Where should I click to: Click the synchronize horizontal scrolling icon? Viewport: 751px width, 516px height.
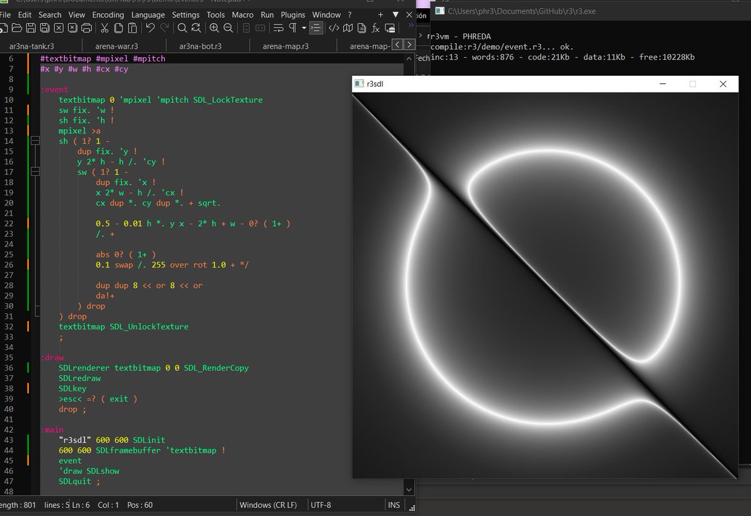point(260,28)
